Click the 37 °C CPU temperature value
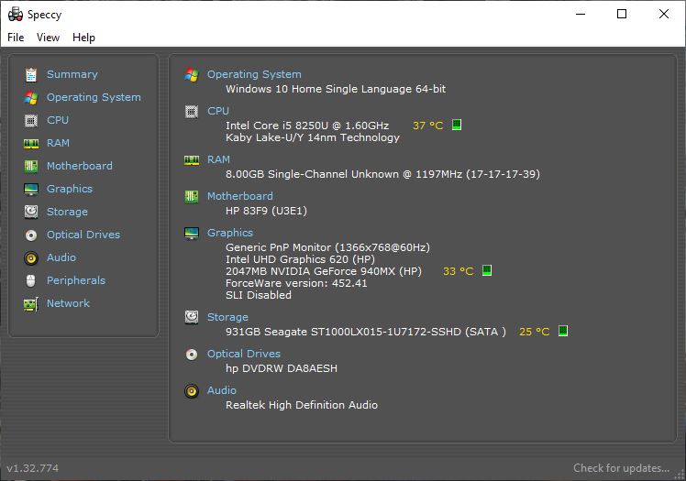Screen dimensions: 686x481 pos(428,126)
